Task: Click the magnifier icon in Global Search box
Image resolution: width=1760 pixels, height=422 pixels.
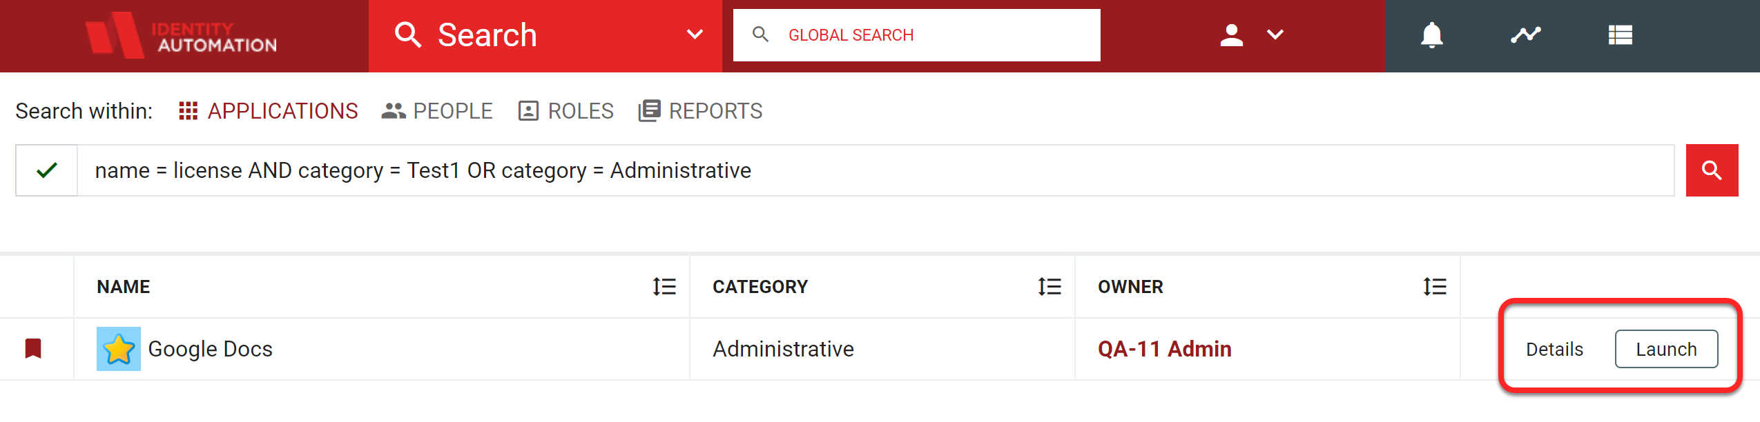Action: 760,34
